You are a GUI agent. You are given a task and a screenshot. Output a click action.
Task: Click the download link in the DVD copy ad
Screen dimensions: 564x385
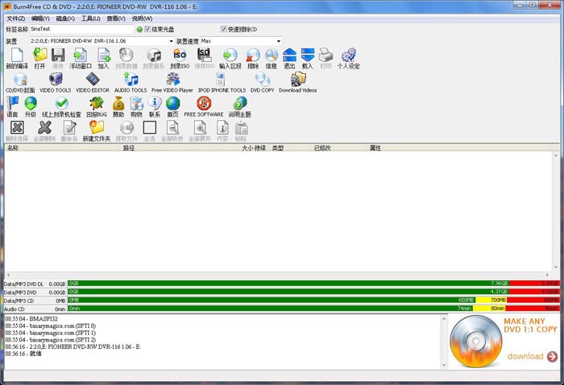click(533, 356)
